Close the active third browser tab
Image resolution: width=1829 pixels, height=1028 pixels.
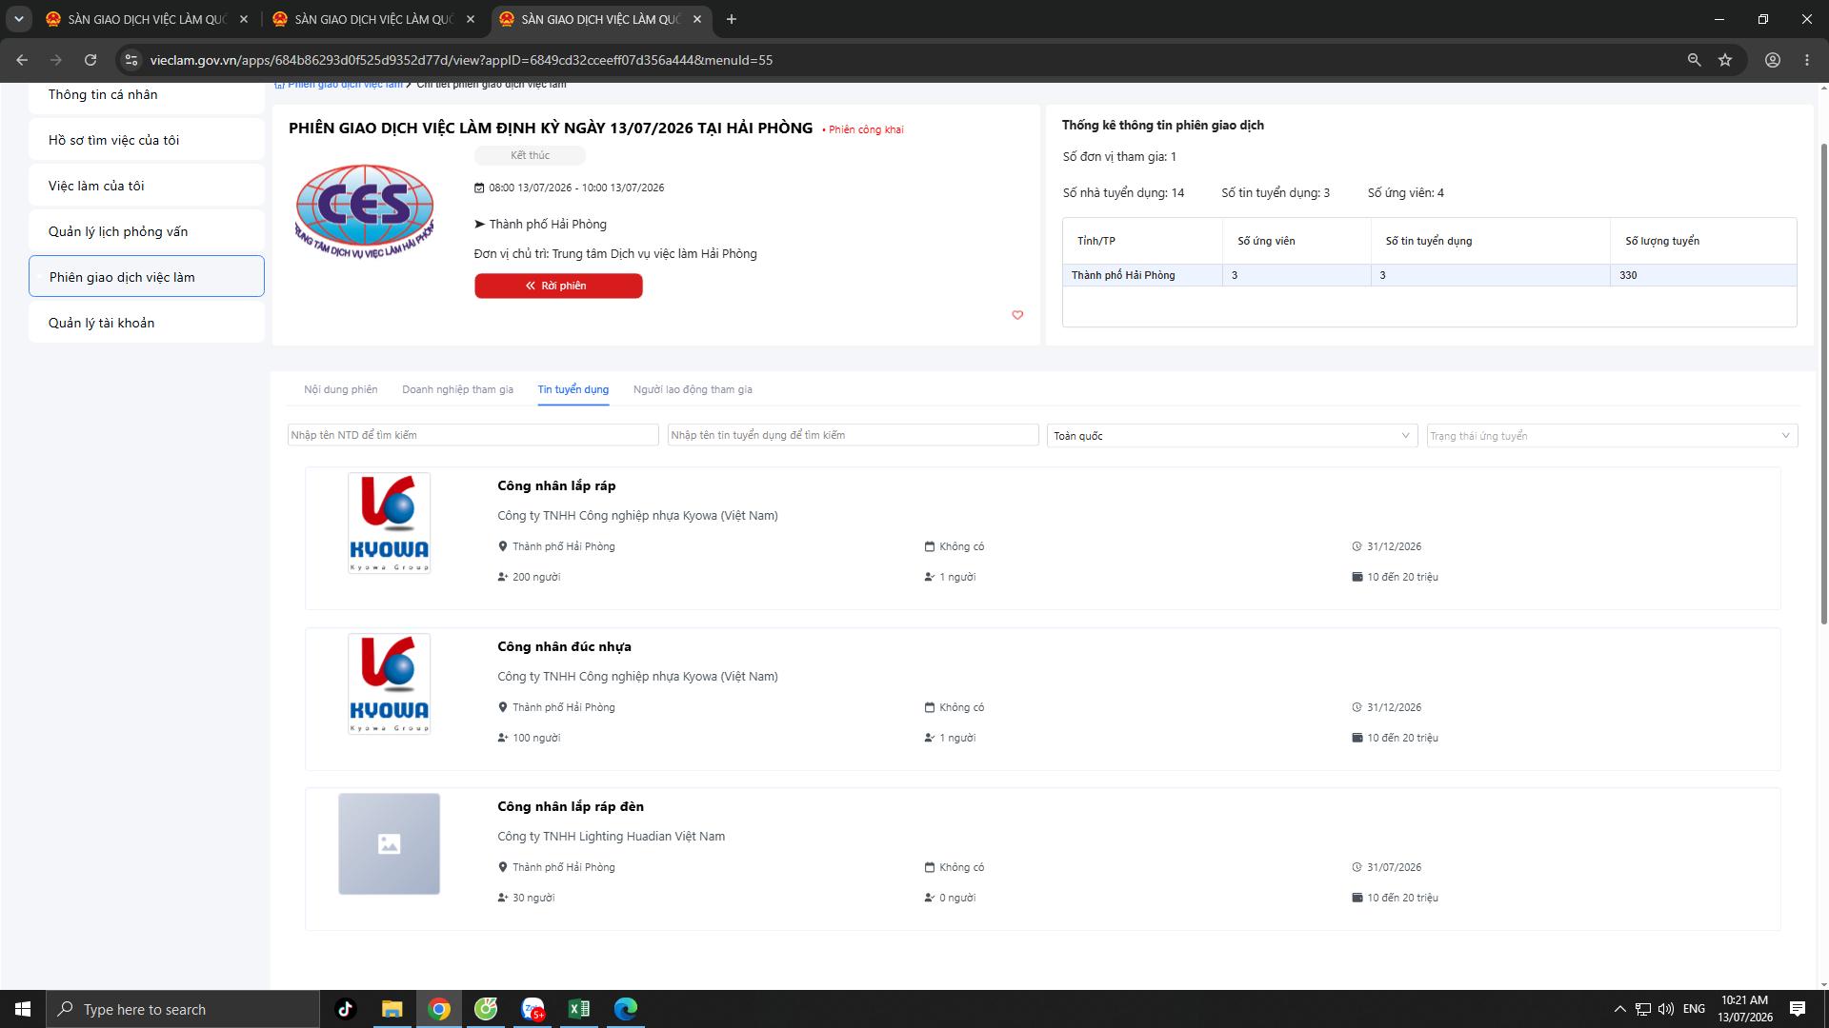(x=697, y=19)
